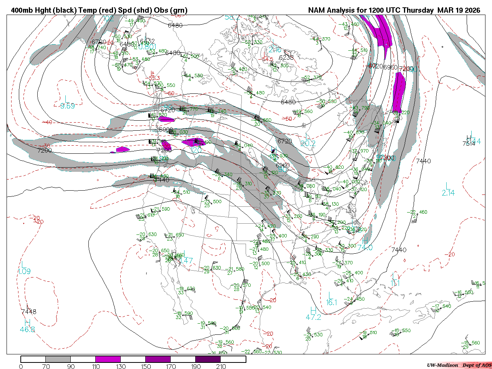Click the '170' tick label on legend scale

click(x=171, y=366)
